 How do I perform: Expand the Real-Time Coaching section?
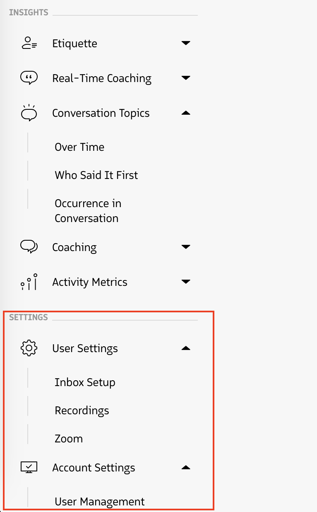click(186, 77)
